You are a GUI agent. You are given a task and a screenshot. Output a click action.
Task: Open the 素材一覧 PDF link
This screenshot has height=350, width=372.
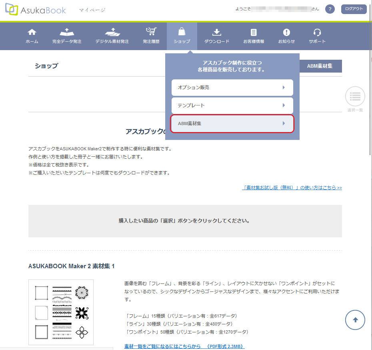pyautogui.click(x=184, y=346)
